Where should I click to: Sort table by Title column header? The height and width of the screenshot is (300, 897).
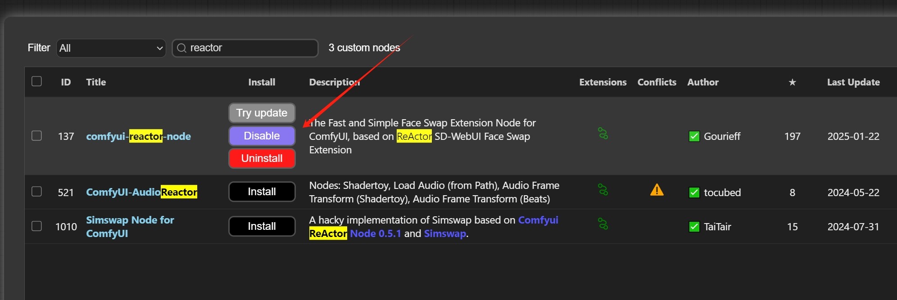96,82
